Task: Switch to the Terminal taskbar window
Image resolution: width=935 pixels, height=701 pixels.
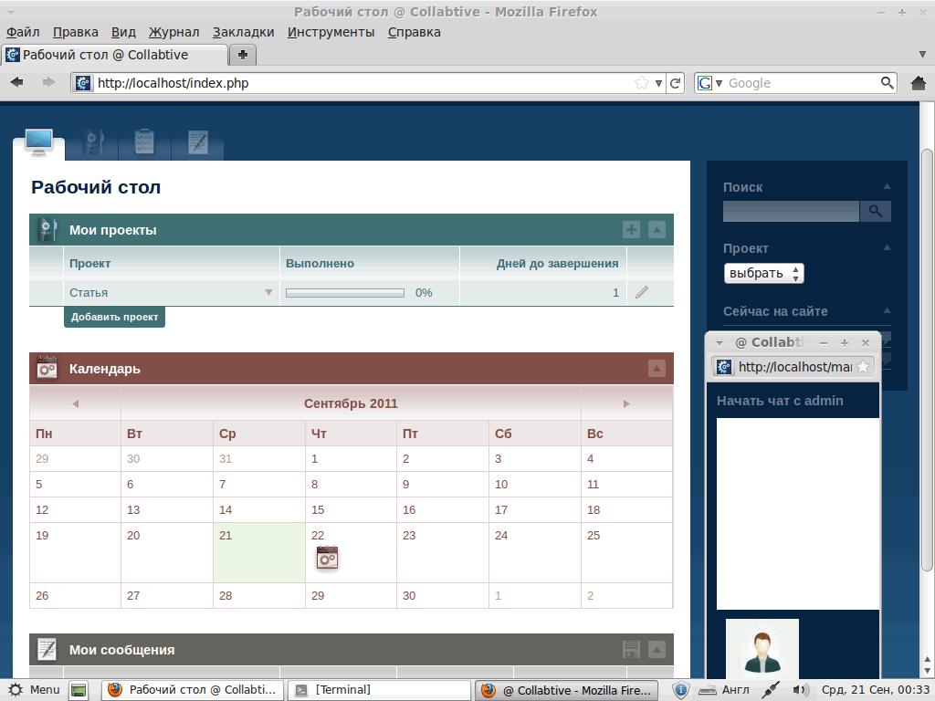Action: click(x=379, y=690)
